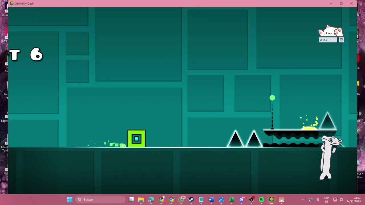Click the Geometry Dash title bar icon
Image resolution: width=365 pixels, height=205 pixels.
tap(11, 3)
